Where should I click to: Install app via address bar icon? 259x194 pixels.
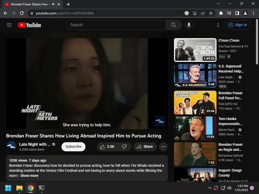tap(195, 13)
